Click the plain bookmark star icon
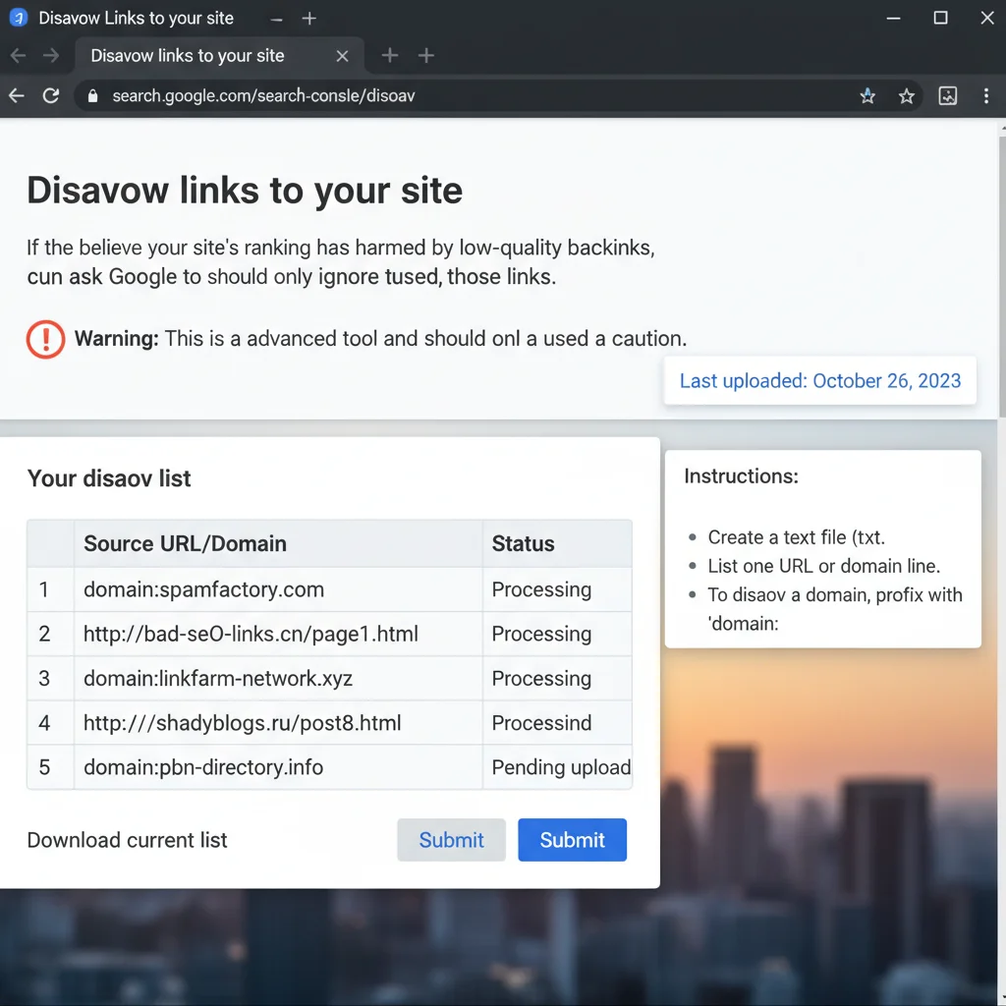The height and width of the screenshot is (1006, 1006). click(906, 96)
